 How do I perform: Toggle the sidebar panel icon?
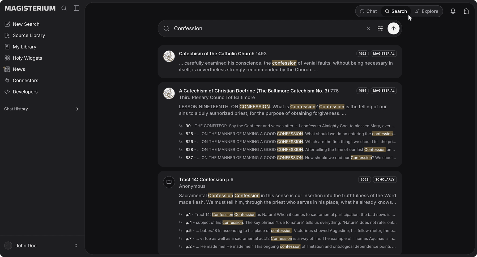[x=76, y=8]
